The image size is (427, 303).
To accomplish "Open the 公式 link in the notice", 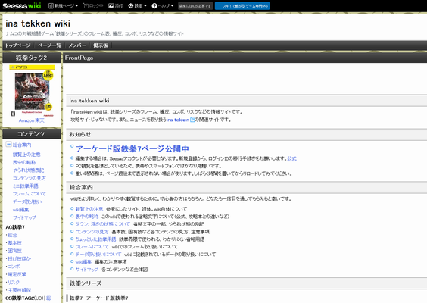I will pyautogui.click(x=292, y=158).
